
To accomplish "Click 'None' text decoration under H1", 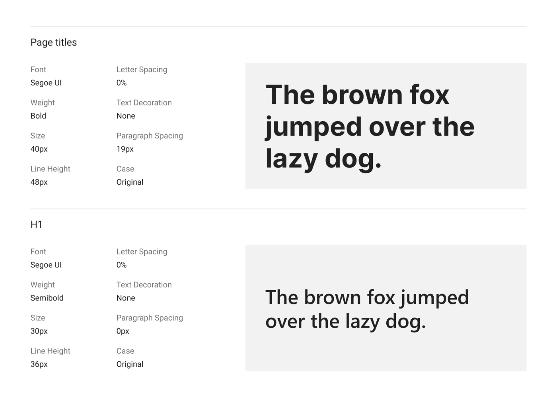I will (126, 298).
